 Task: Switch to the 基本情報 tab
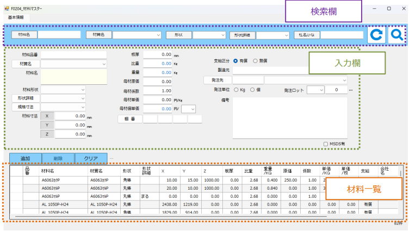(16, 17)
